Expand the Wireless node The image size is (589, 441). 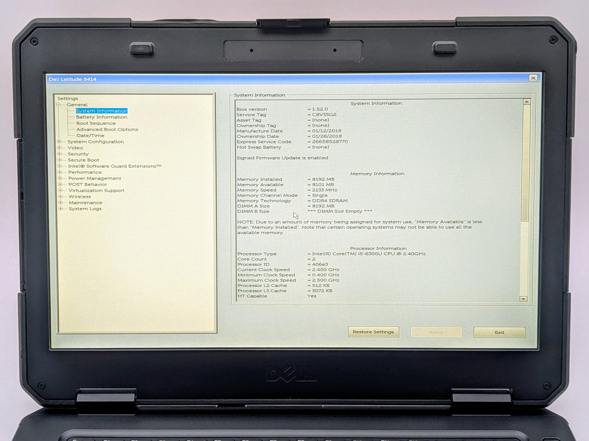coord(60,197)
